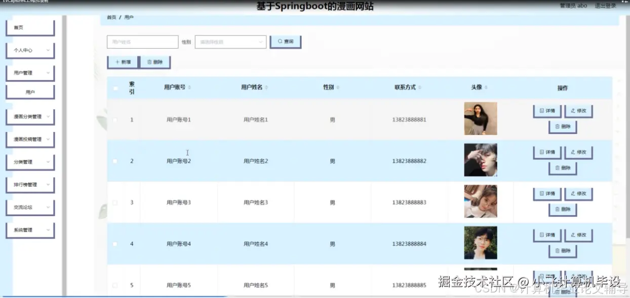Sort by 用户账号 column arrows
Viewport: 630px width, 298px height.
[189, 88]
